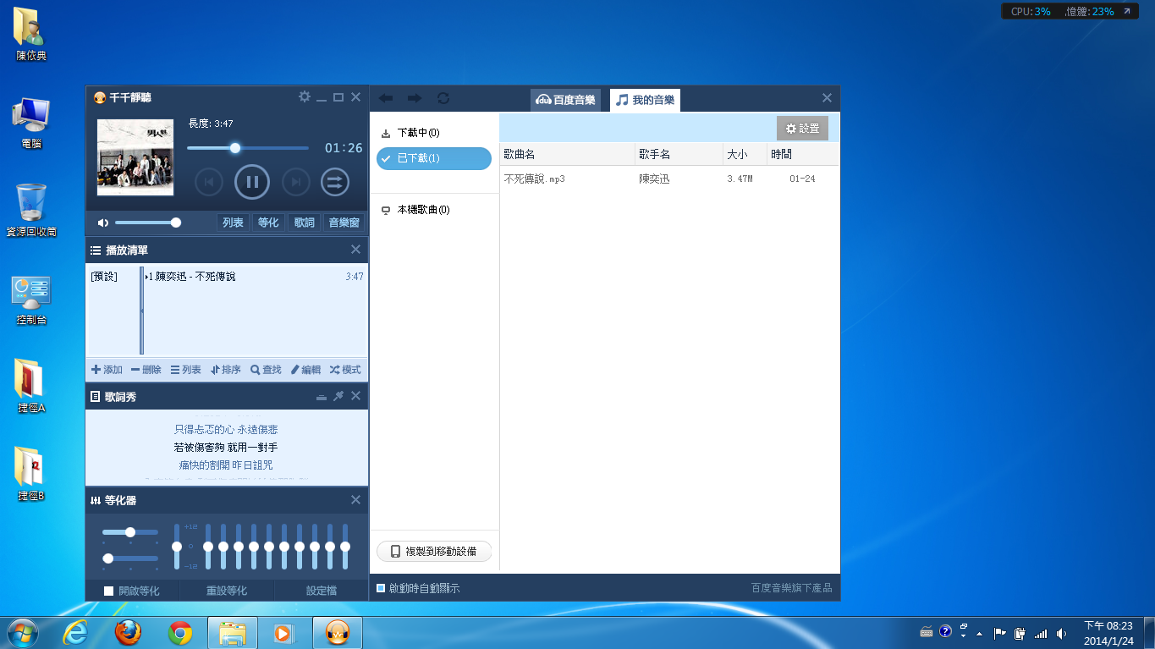
Task: Pin the lyrics panel on top
Action: click(338, 396)
